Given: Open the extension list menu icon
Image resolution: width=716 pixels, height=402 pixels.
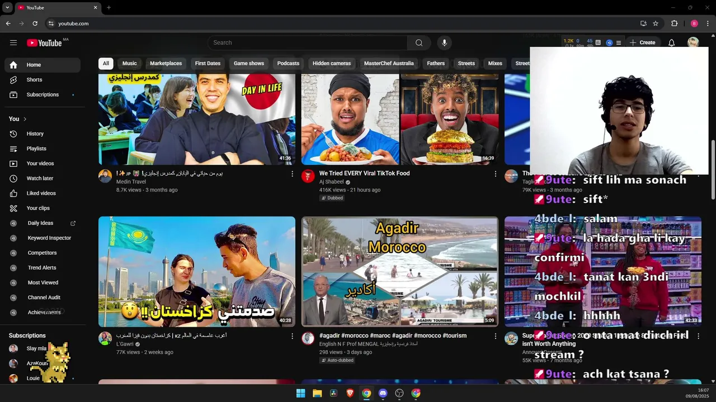Looking at the screenshot, I should point(618,42).
